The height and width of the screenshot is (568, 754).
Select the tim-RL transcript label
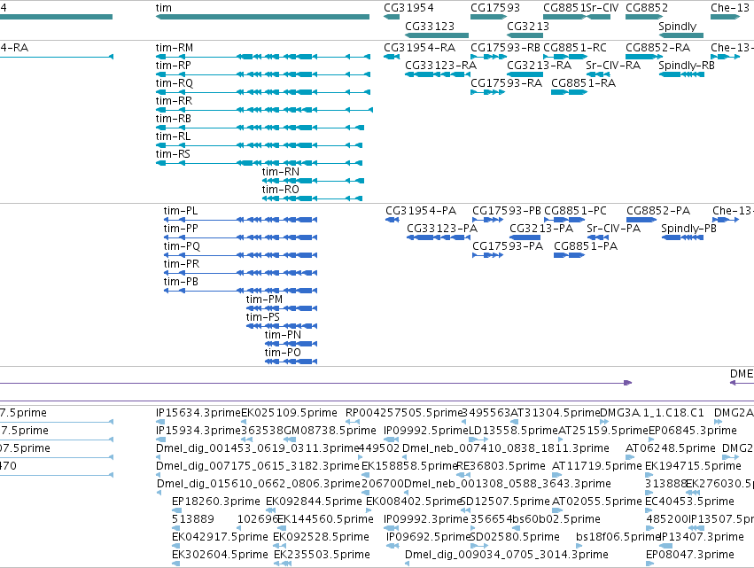[173, 136]
